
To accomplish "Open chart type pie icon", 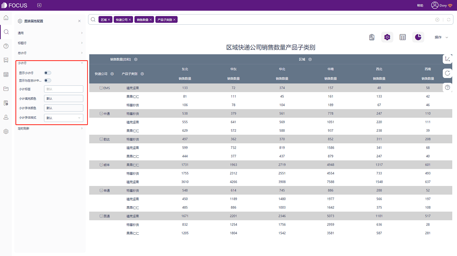I will [418, 37].
